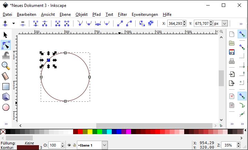Click the Save document icon
This screenshot has width=248, height=150.
click(x=232, y=52)
